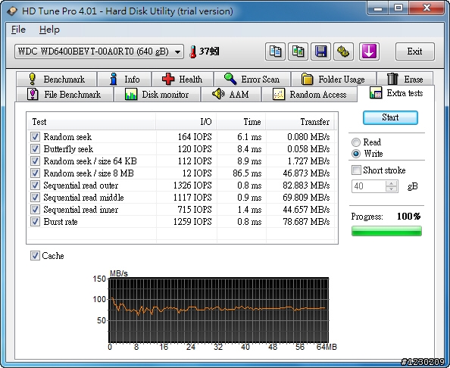The height and width of the screenshot is (368, 450).
Task: Click the 1326 IOPS value
Action: [x=192, y=186]
